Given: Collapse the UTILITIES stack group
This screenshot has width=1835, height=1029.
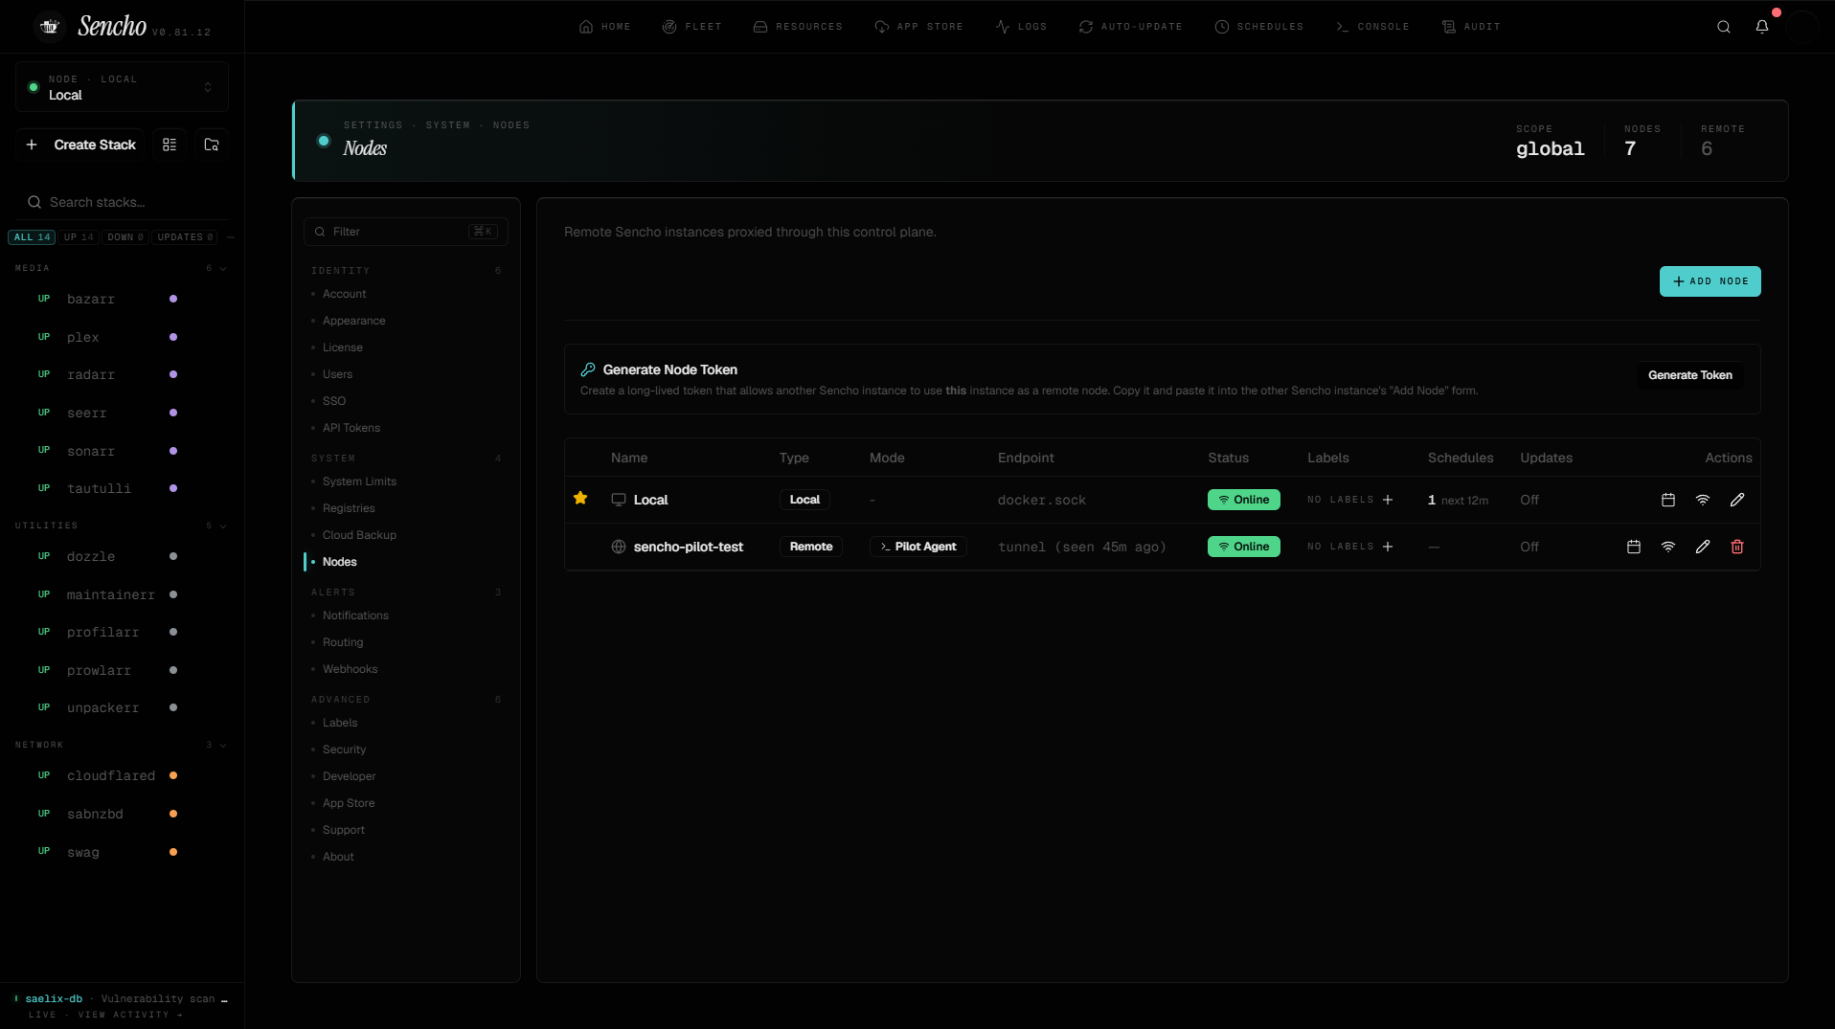Looking at the screenshot, I should [x=223, y=526].
